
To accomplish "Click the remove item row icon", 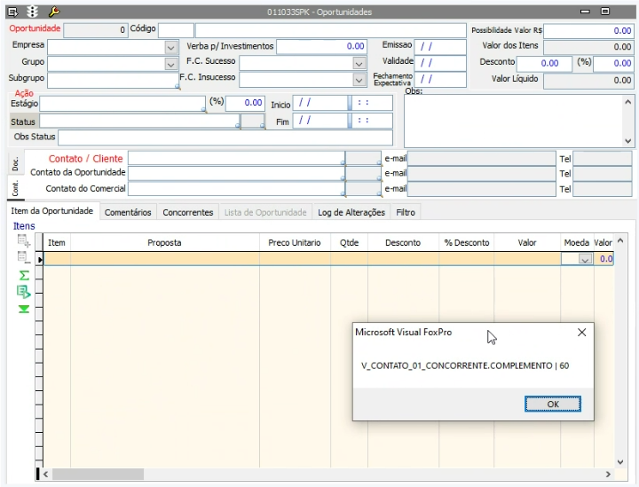I will [x=24, y=258].
